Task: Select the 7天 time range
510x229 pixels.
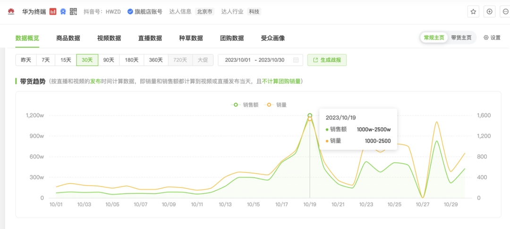Action: [45, 60]
